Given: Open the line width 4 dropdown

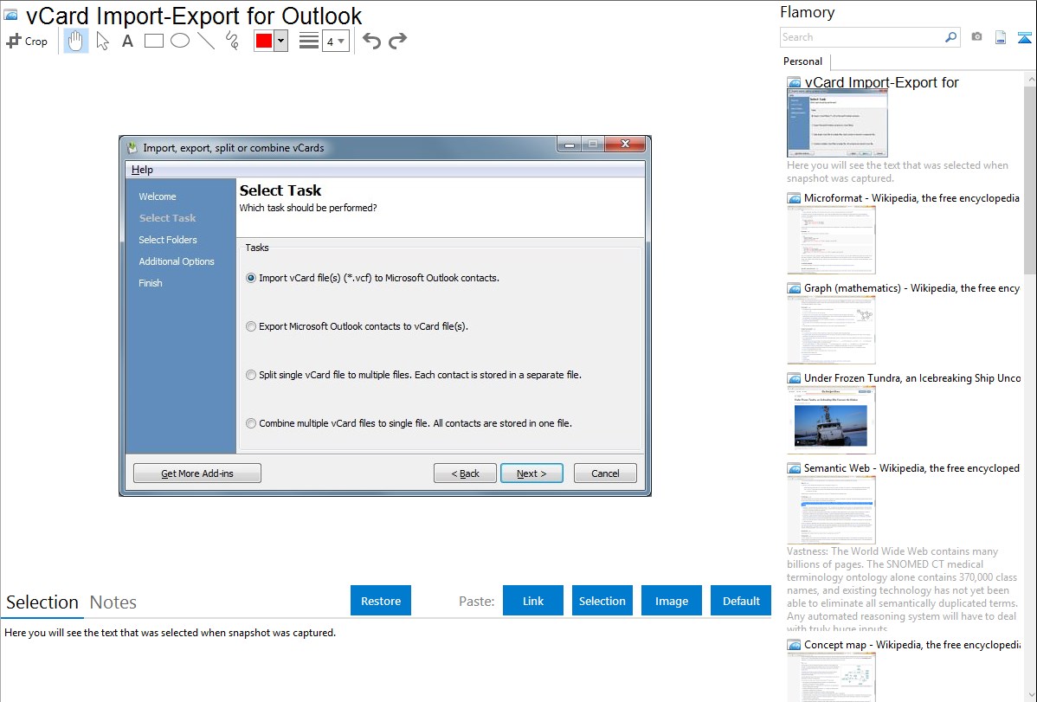Looking at the screenshot, I should tap(336, 41).
